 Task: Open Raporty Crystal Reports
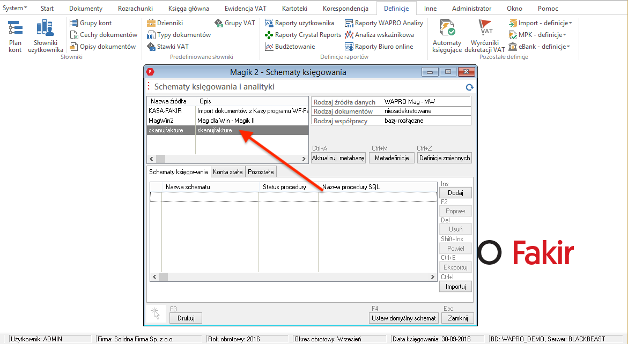coord(303,35)
